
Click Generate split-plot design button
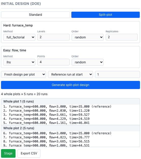(71, 85)
